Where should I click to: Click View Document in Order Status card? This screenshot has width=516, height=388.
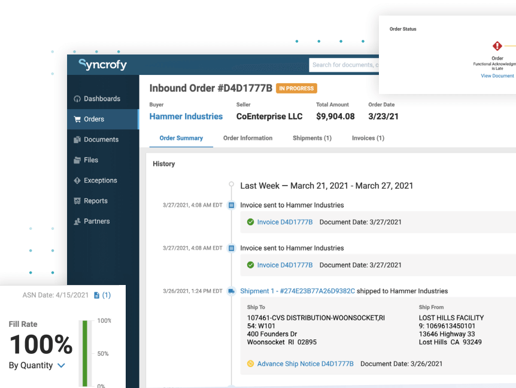(x=497, y=75)
